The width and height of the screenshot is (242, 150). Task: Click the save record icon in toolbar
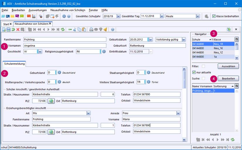click(x=9, y=29)
